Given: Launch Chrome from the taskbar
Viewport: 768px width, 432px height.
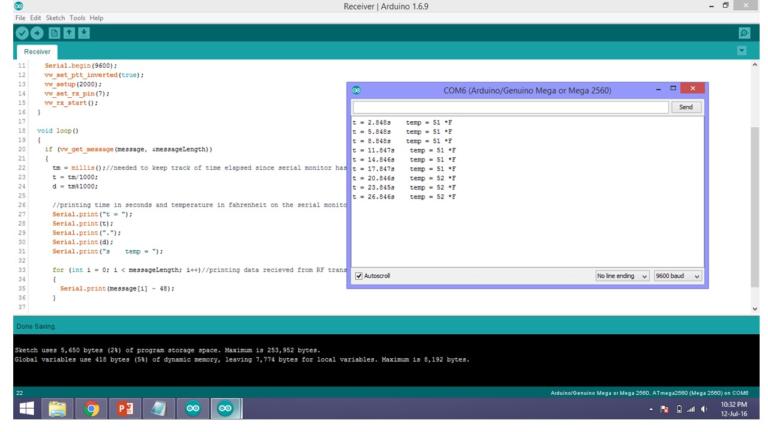Looking at the screenshot, I should 91,409.
